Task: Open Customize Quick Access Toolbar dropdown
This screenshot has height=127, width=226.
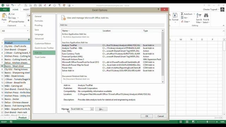Action: (x=73, y=5)
